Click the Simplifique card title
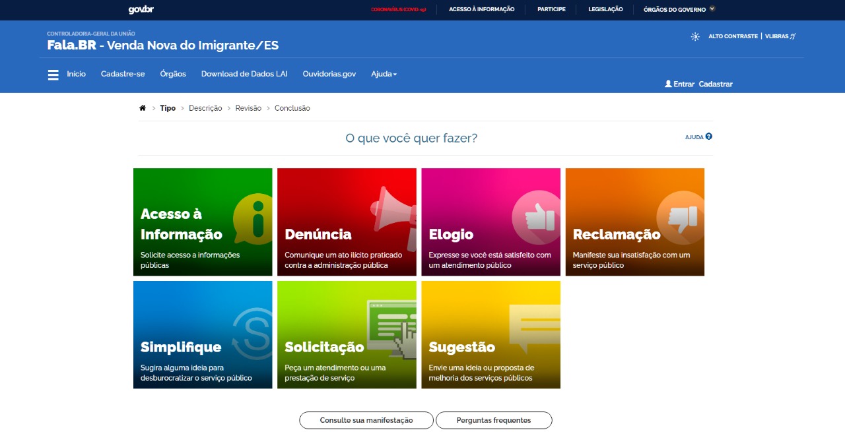The height and width of the screenshot is (432, 845). tap(181, 347)
